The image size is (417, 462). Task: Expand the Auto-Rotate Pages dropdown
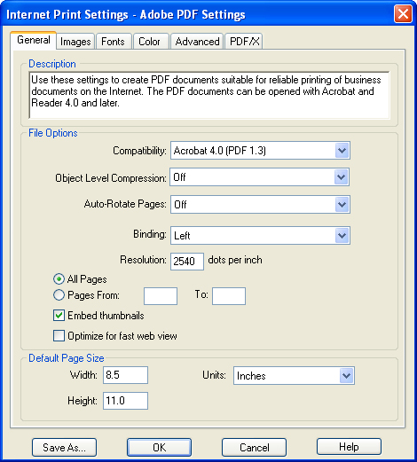tap(342, 205)
